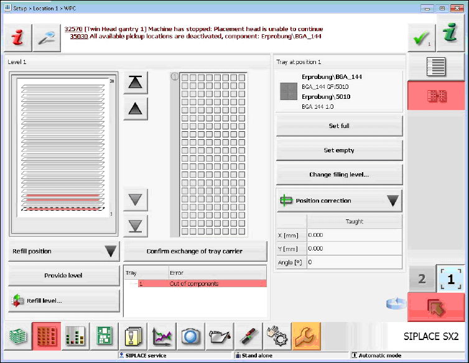Click the green checkmark acknowledge icon
469x363 pixels.
click(421, 39)
